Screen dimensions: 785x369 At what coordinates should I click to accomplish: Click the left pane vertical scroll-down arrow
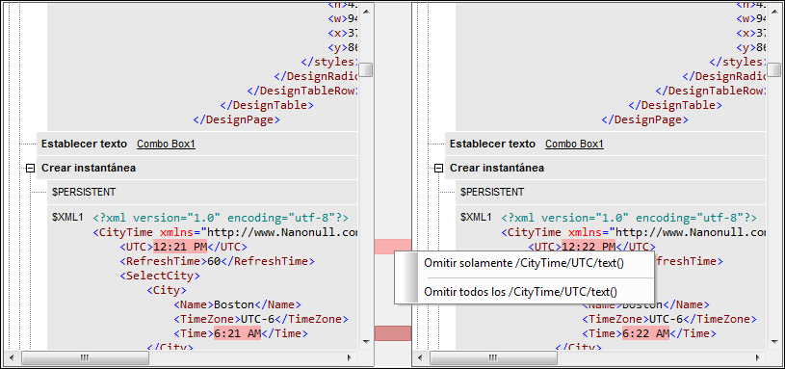coord(366,342)
